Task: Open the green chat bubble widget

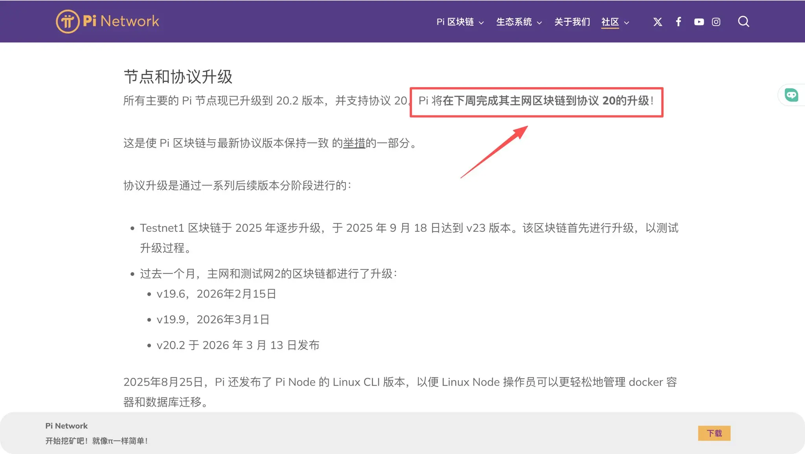Action: click(x=791, y=95)
